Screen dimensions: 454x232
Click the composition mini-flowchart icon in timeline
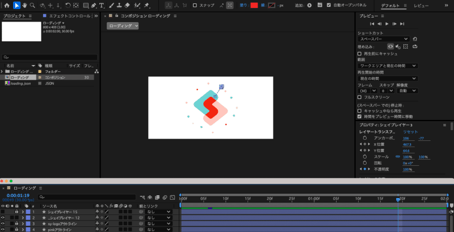point(142,197)
